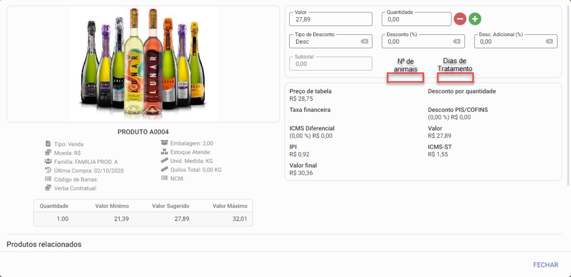Click the PRODUTO A0004 title

[x=143, y=132]
